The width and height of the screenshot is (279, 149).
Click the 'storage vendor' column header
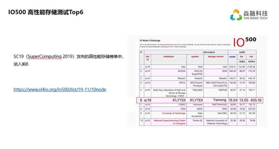click(x=216, y=57)
